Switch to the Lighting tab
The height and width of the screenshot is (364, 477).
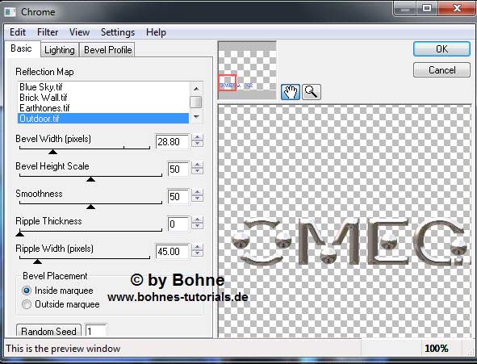60,50
